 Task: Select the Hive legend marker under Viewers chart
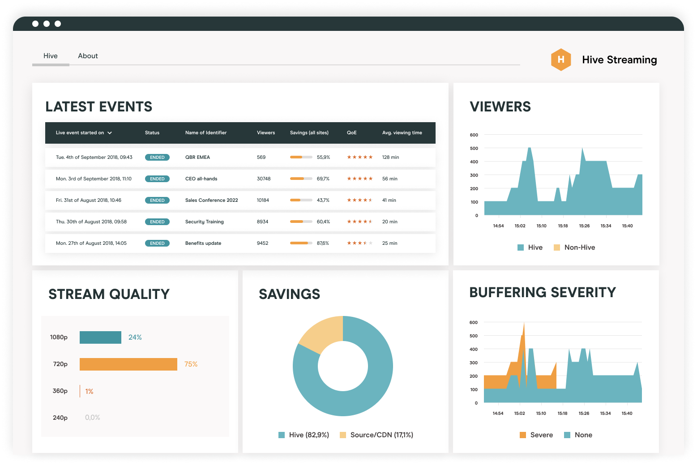point(520,247)
